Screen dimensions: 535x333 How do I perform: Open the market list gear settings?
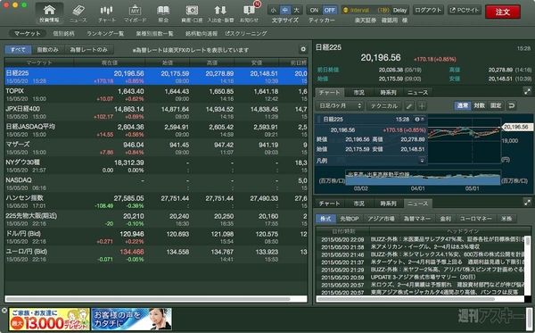(303, 49)
